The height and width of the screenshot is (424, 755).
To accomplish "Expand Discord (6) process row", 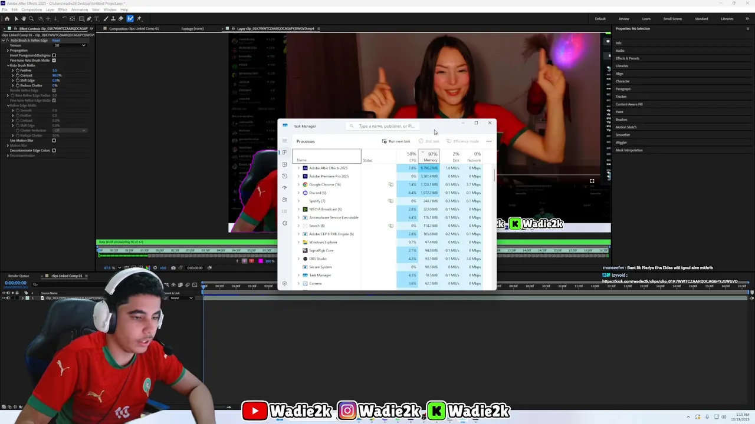I will point(298,193).
